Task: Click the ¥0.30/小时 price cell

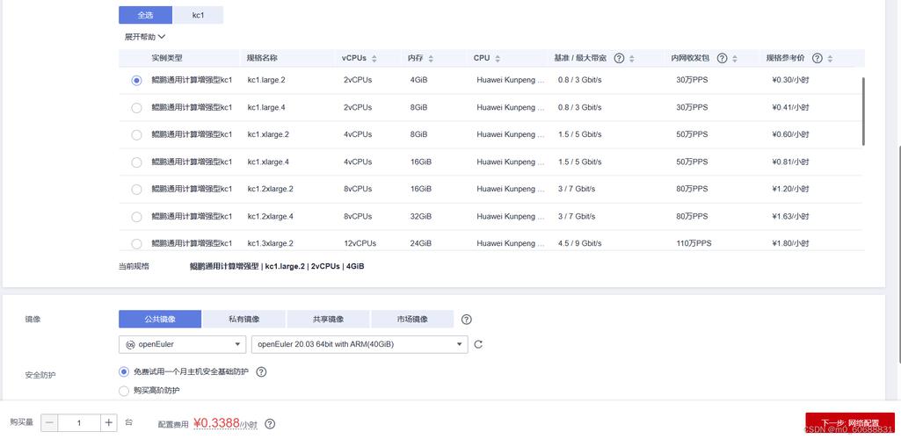Action: point(790,81)
